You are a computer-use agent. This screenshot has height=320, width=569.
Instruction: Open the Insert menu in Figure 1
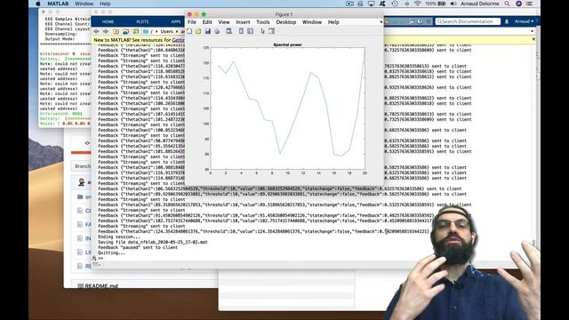[243, 22]
